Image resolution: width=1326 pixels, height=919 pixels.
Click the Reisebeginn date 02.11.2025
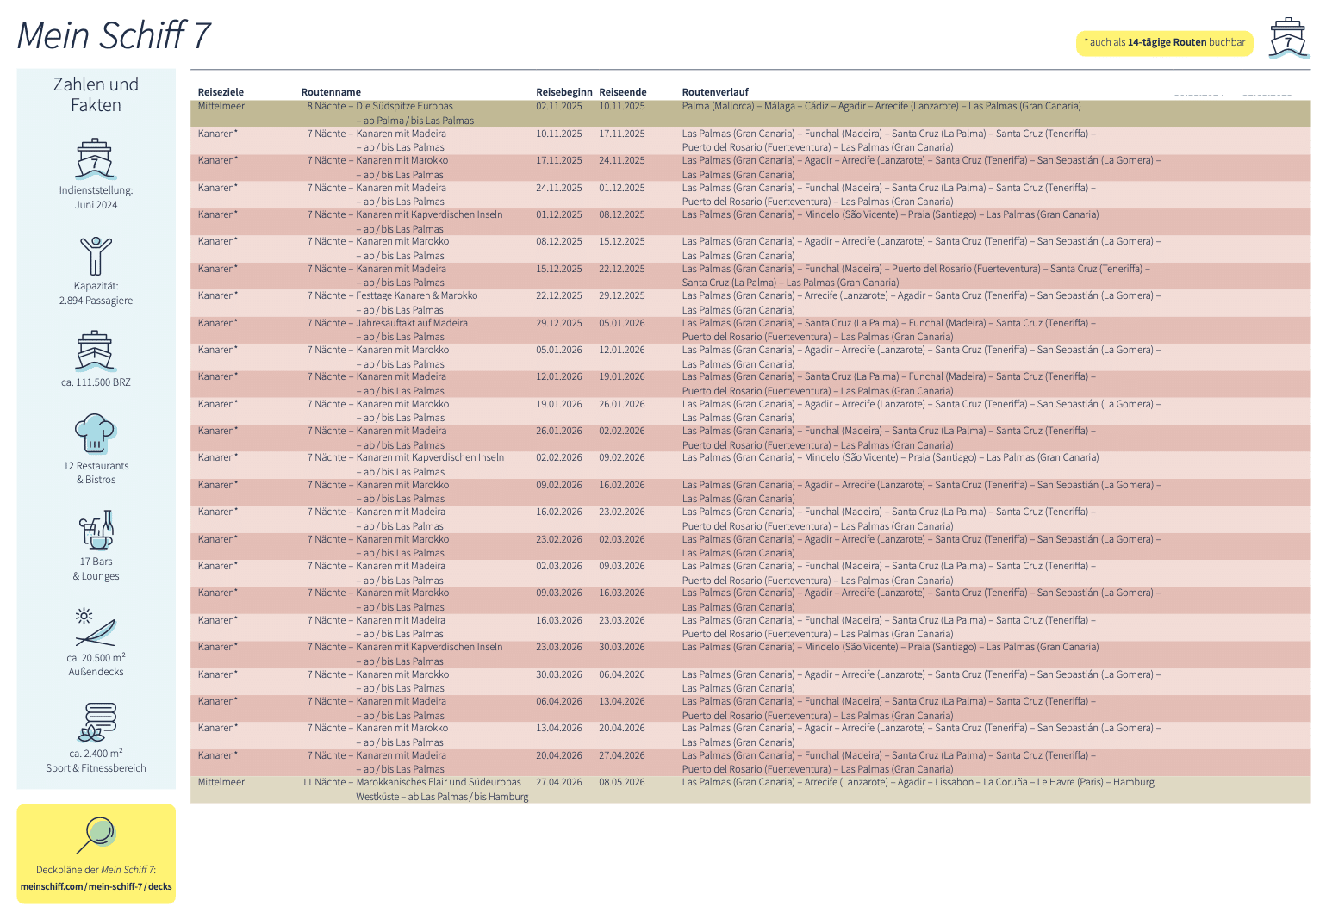pyautogui.click(x=559, y=107)
